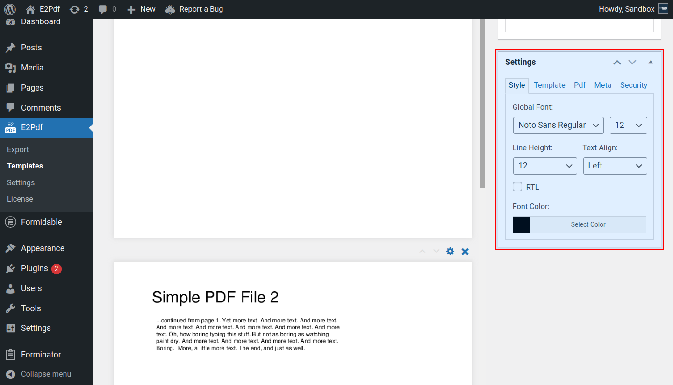Open the comments bubble in admin bar

pyautogui.click(x=103, y=9)
